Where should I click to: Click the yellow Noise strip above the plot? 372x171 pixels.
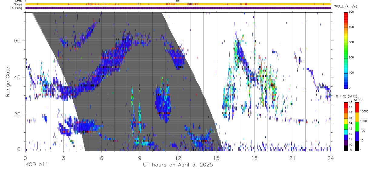coord(178,4)
